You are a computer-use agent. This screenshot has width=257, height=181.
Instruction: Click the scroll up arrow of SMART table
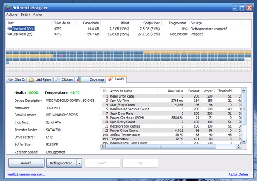[x=244, y=91]
